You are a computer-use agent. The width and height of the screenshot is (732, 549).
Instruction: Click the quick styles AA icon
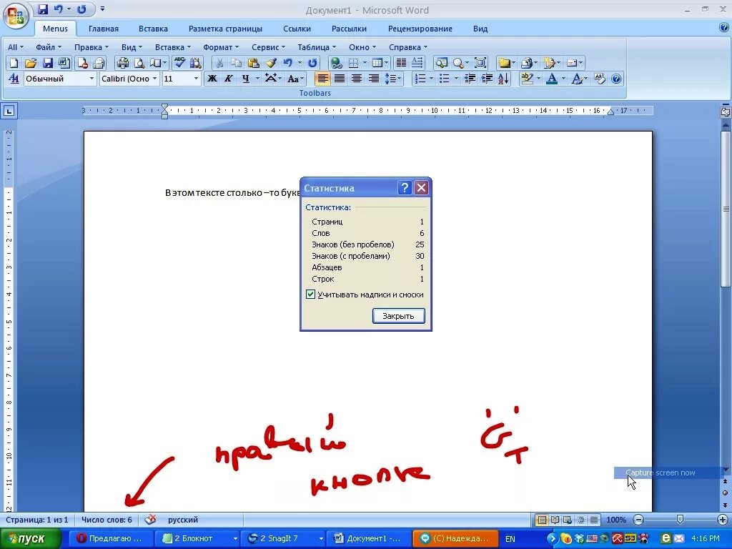14,79
